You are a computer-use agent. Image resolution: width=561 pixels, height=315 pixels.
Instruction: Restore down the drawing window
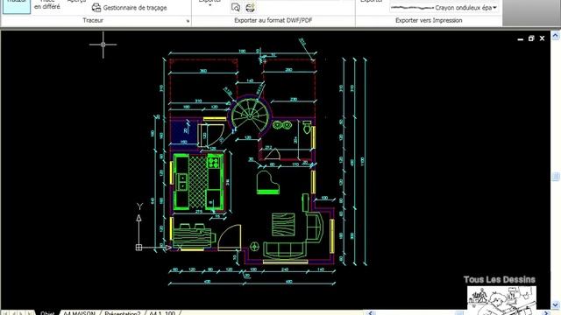tap(531, 38)
